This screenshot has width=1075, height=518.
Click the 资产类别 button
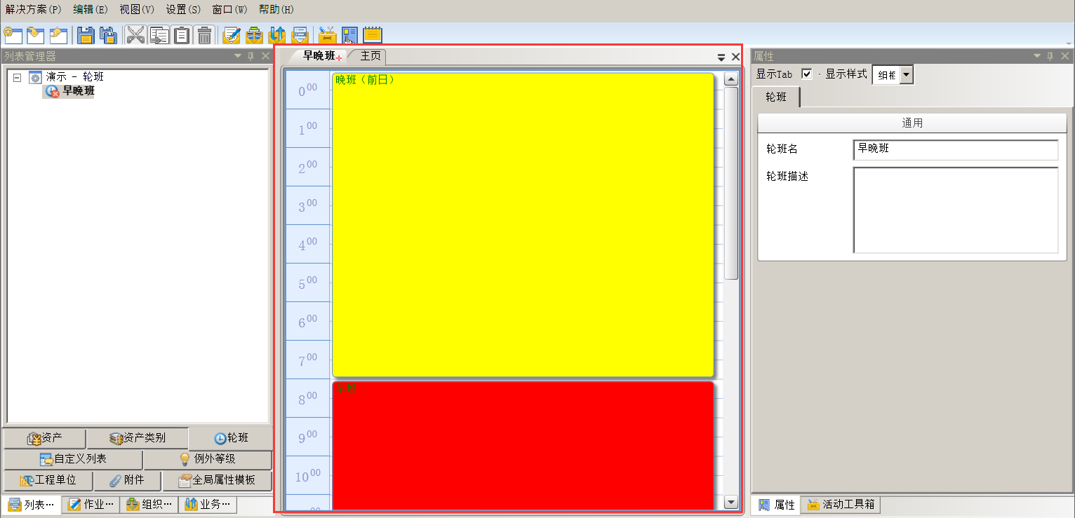coord(138,439)
